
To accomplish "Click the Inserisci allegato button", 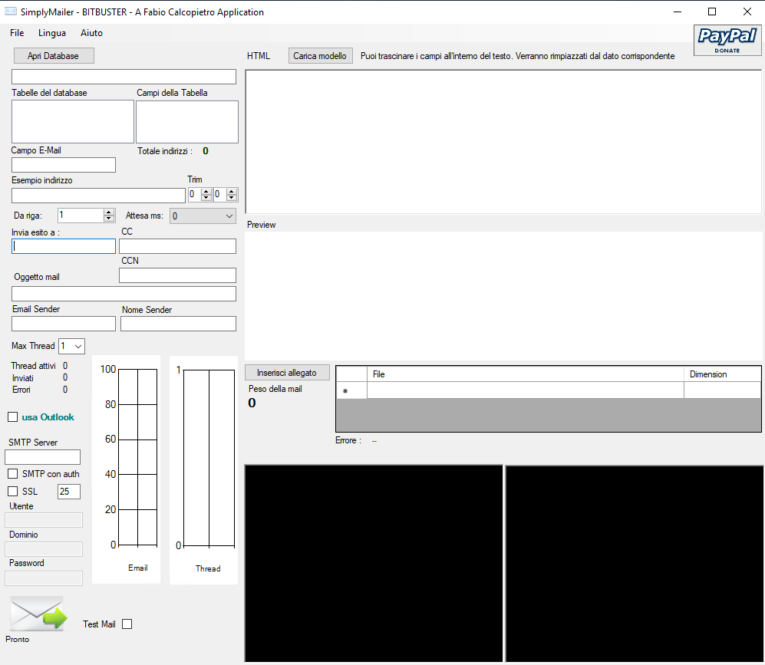I will (287, 373).
